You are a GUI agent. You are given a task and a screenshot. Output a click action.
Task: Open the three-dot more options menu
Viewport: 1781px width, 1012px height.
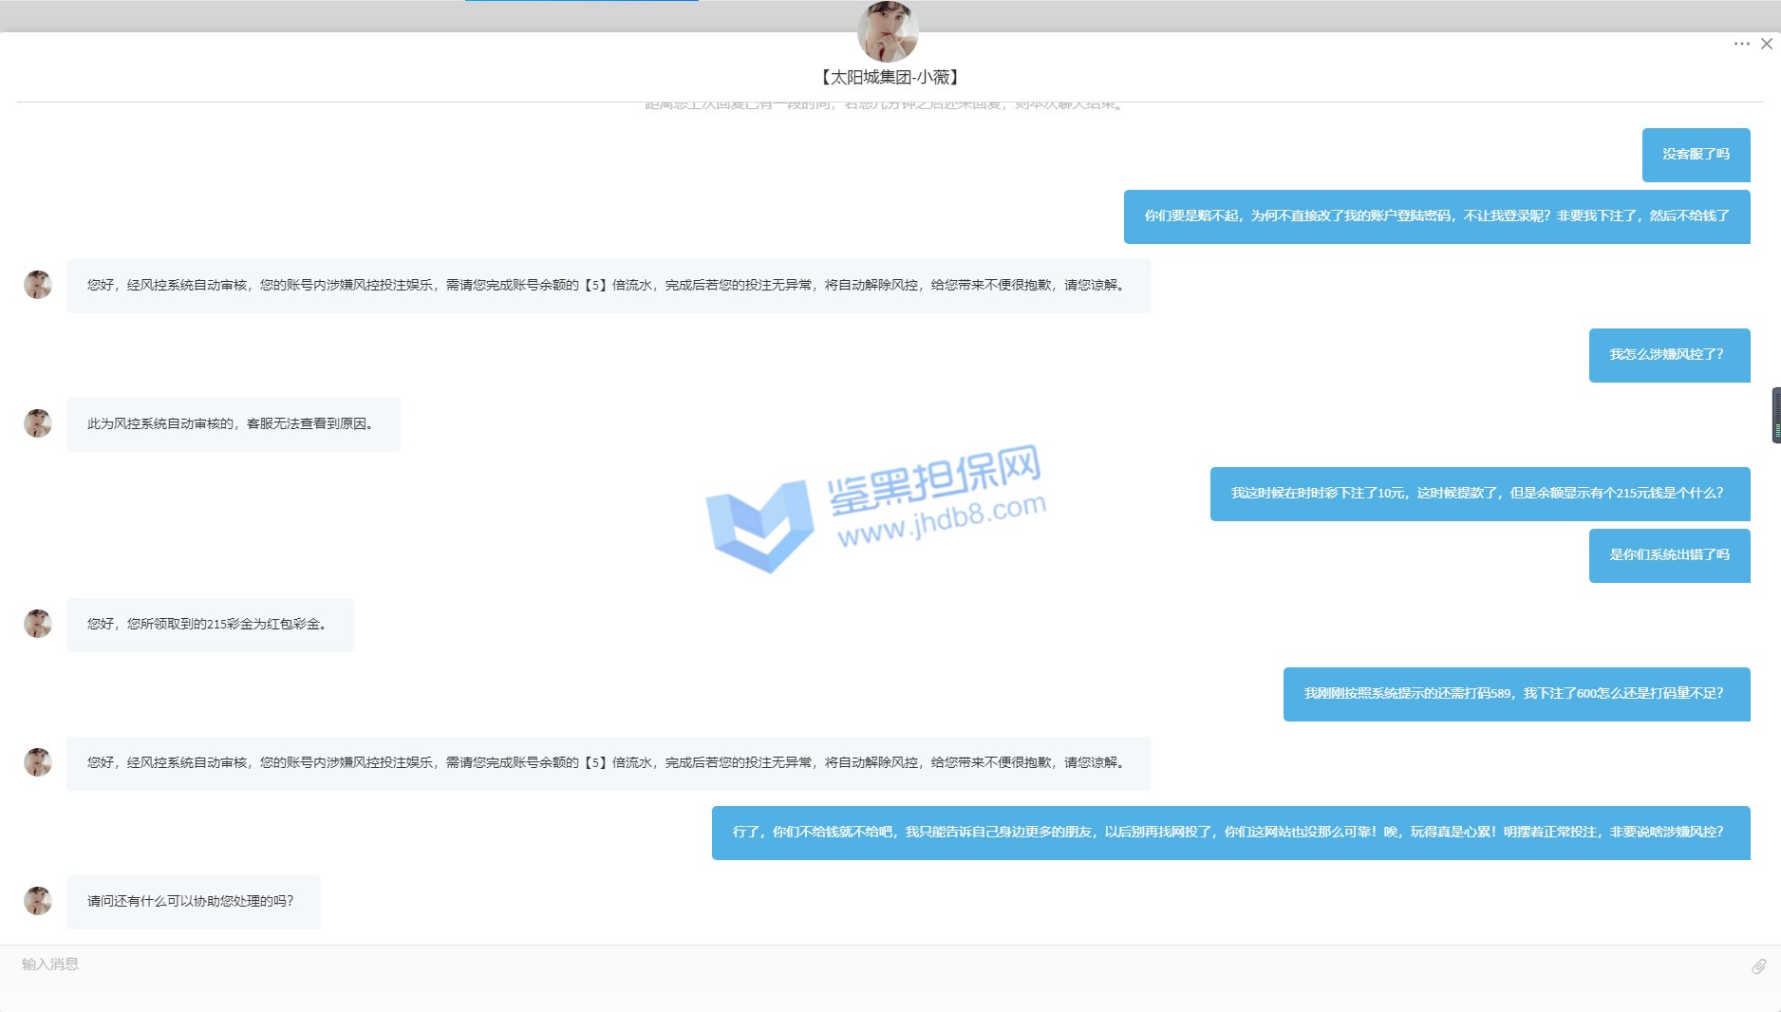coord(1741,44)
